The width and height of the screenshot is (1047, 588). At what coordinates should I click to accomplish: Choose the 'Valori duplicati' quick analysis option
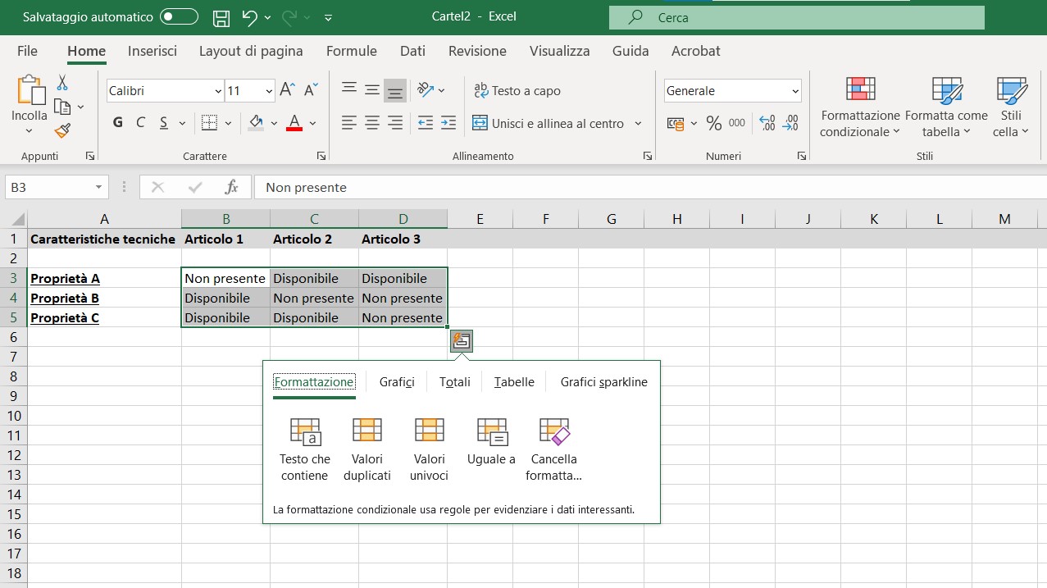366,430
